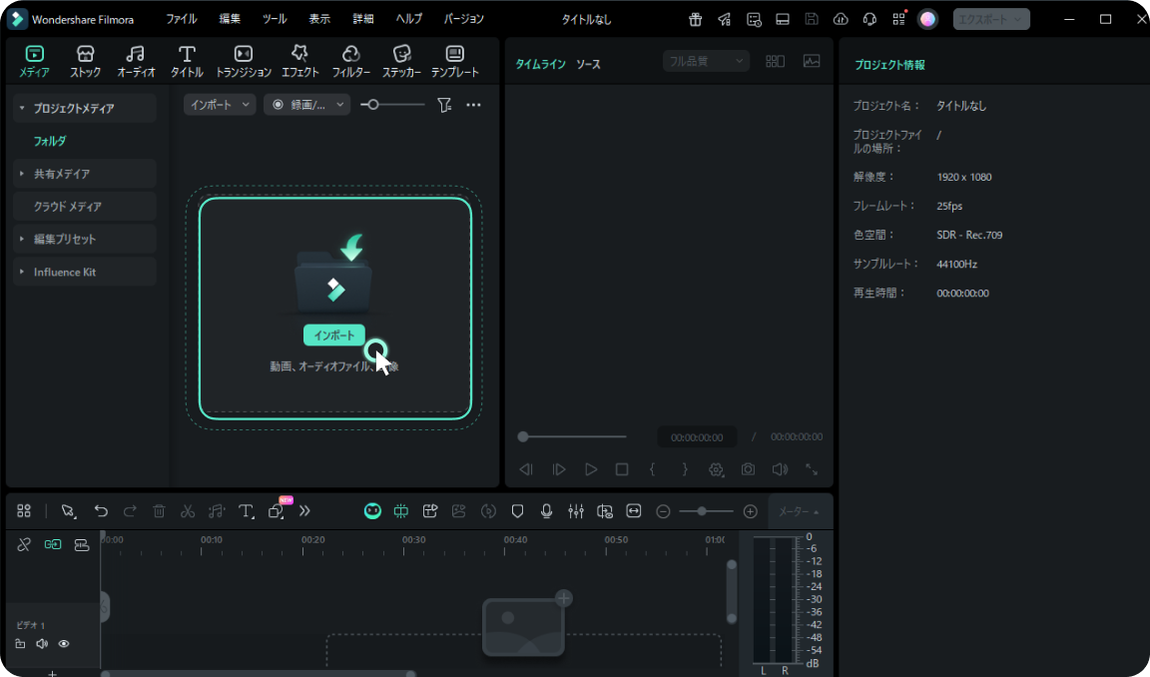Open the フル品質 preview quality dropdown
Screen dimensions: 1150x677
pyautogui.click(x=706, y=62)
